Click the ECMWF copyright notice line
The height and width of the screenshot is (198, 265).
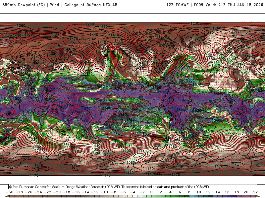(x=109, y=187)
